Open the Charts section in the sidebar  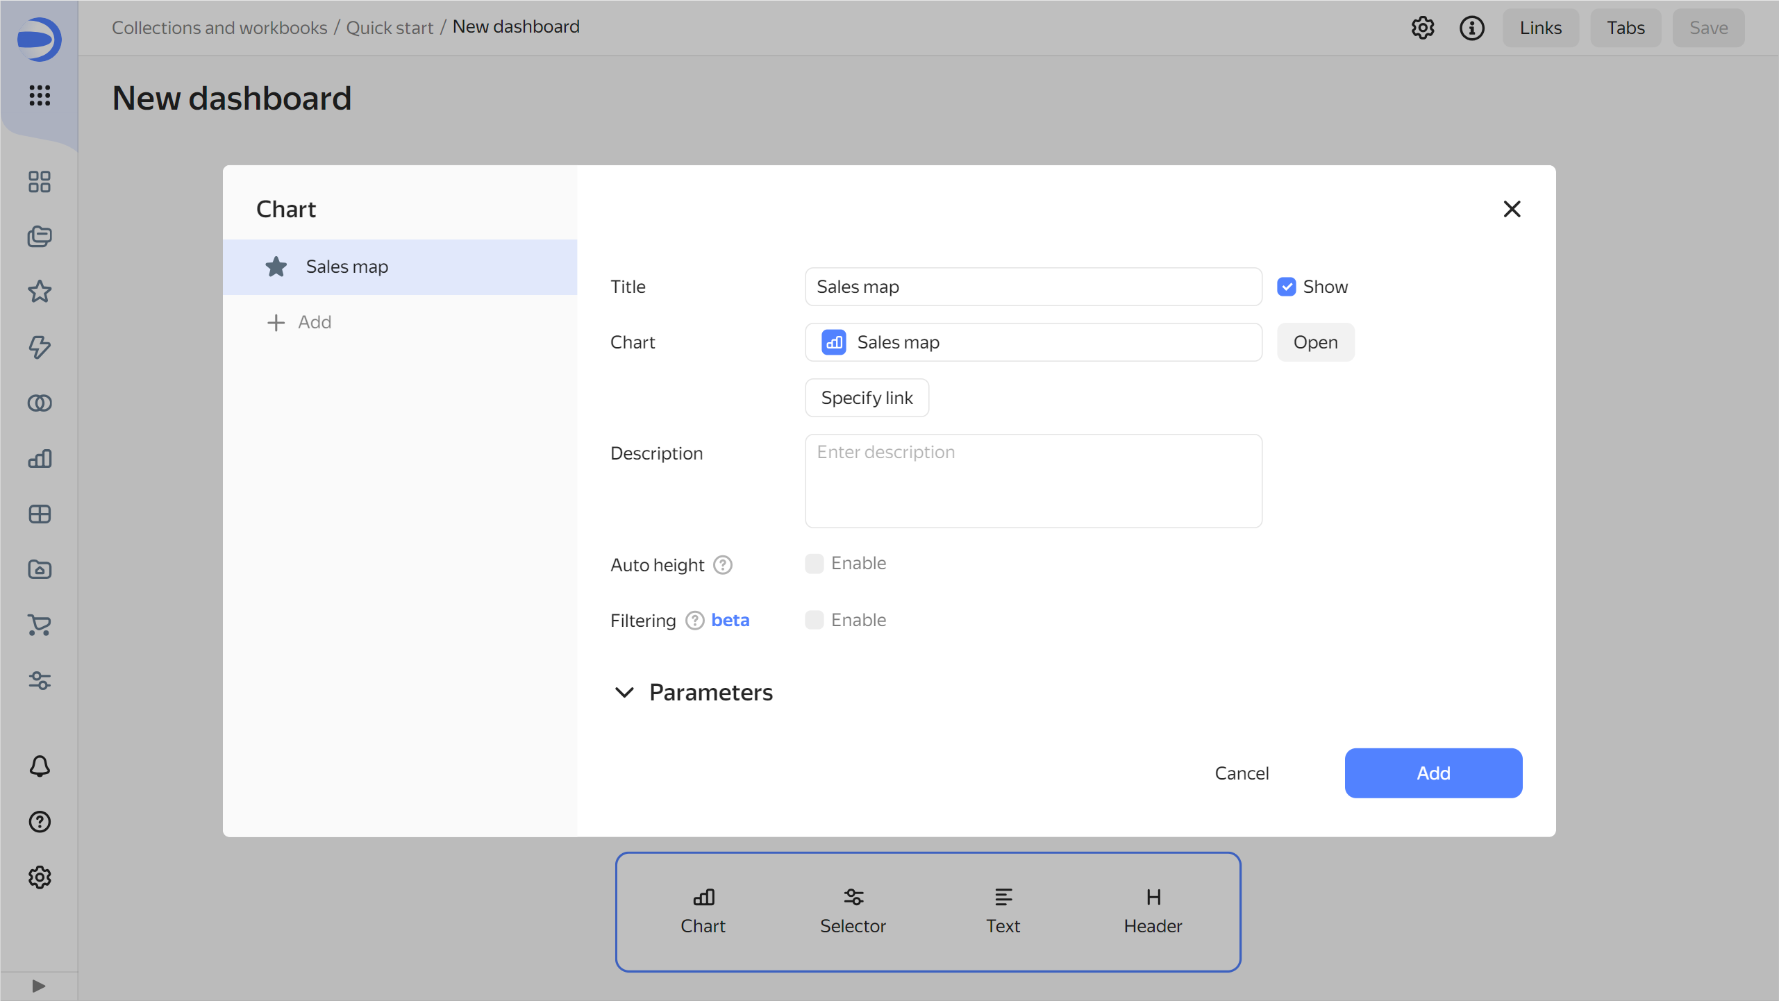tap(40, 458)
